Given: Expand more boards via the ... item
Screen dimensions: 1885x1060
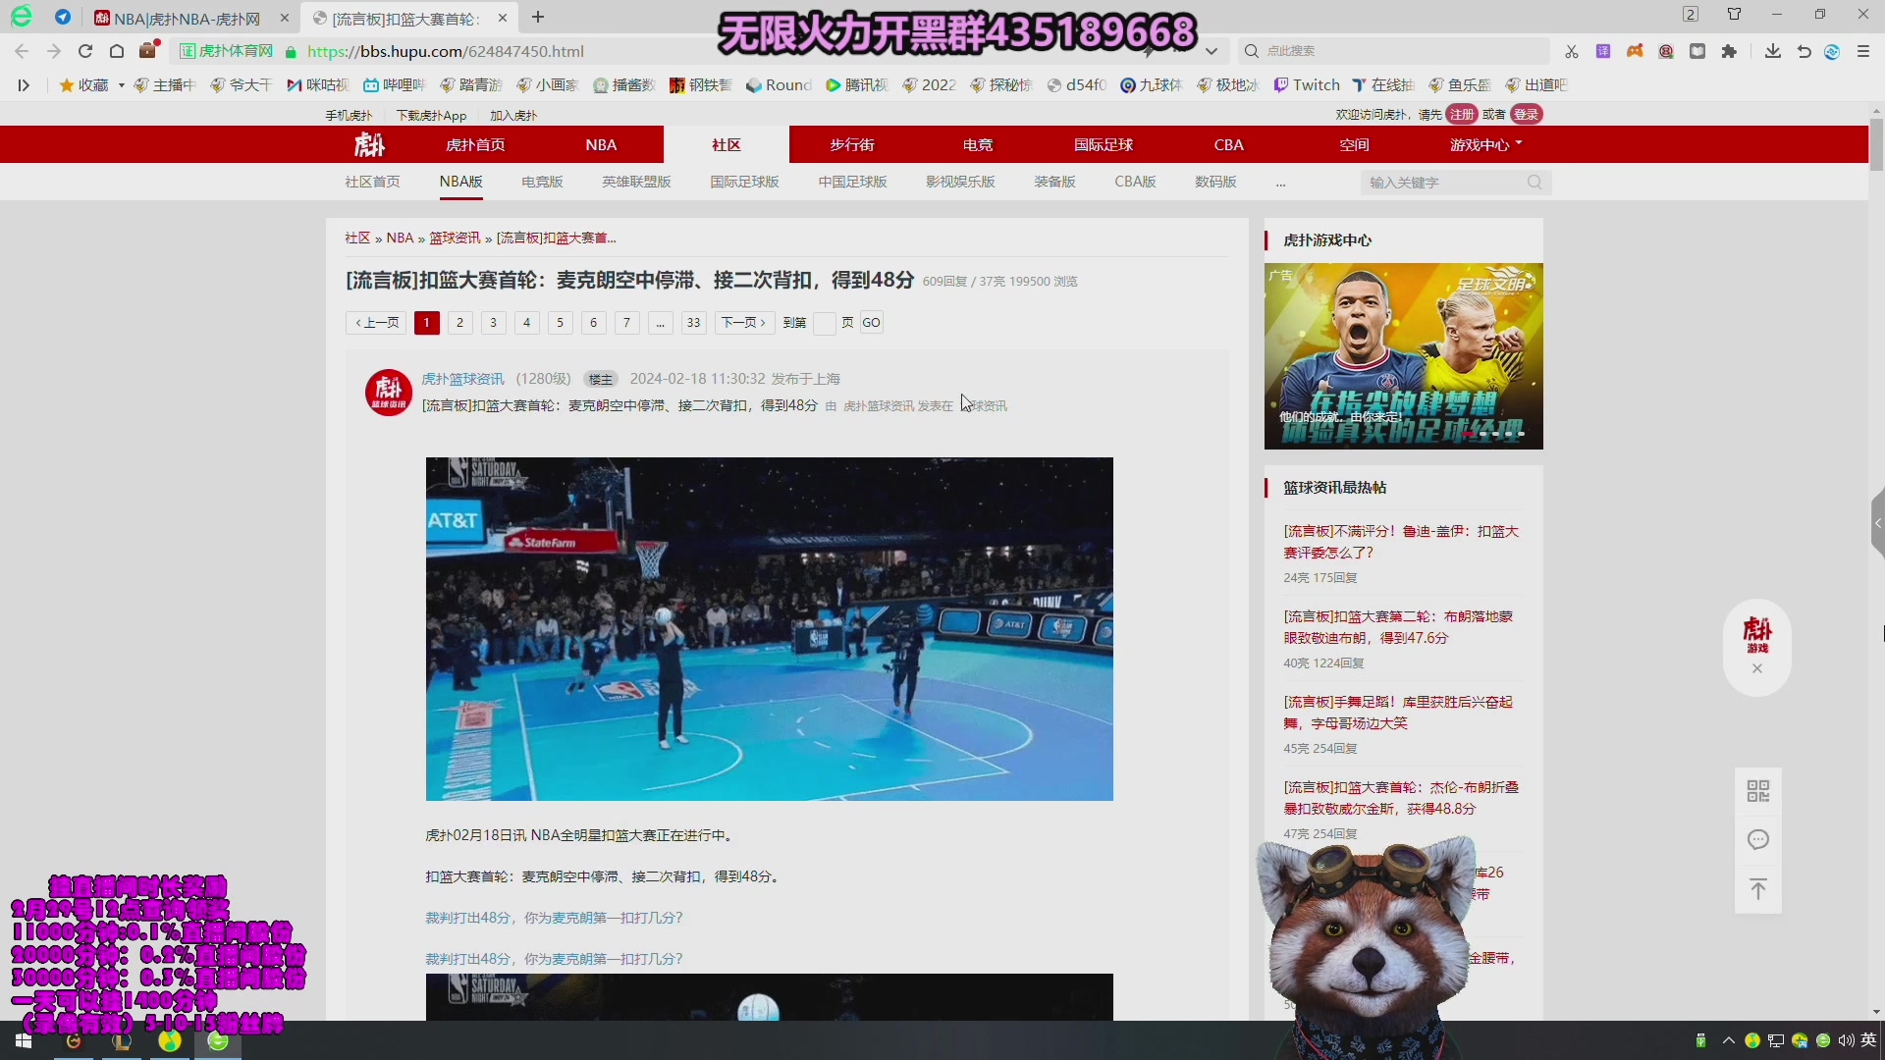Looking at the screenshot, I should pyautogui.click(x=1280, y=182).
